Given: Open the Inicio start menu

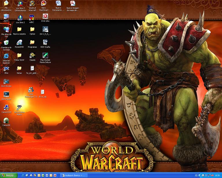Looking at the screenshot, I should point(9,175).
